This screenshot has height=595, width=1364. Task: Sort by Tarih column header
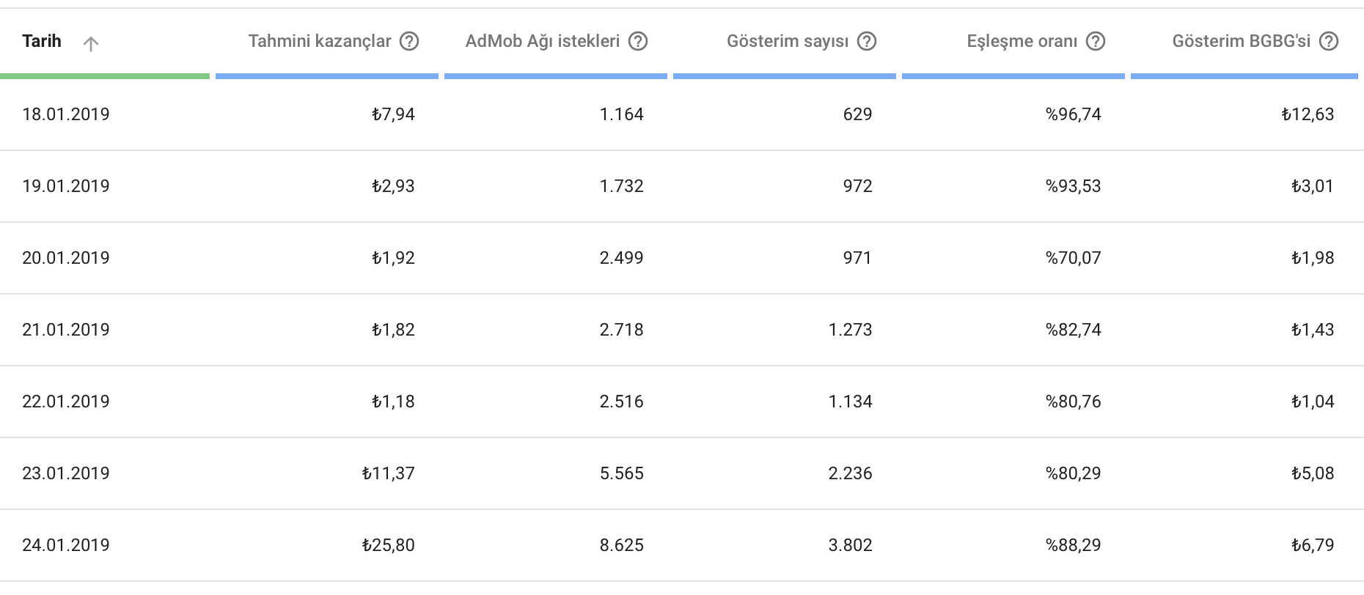tap(42, 41)
